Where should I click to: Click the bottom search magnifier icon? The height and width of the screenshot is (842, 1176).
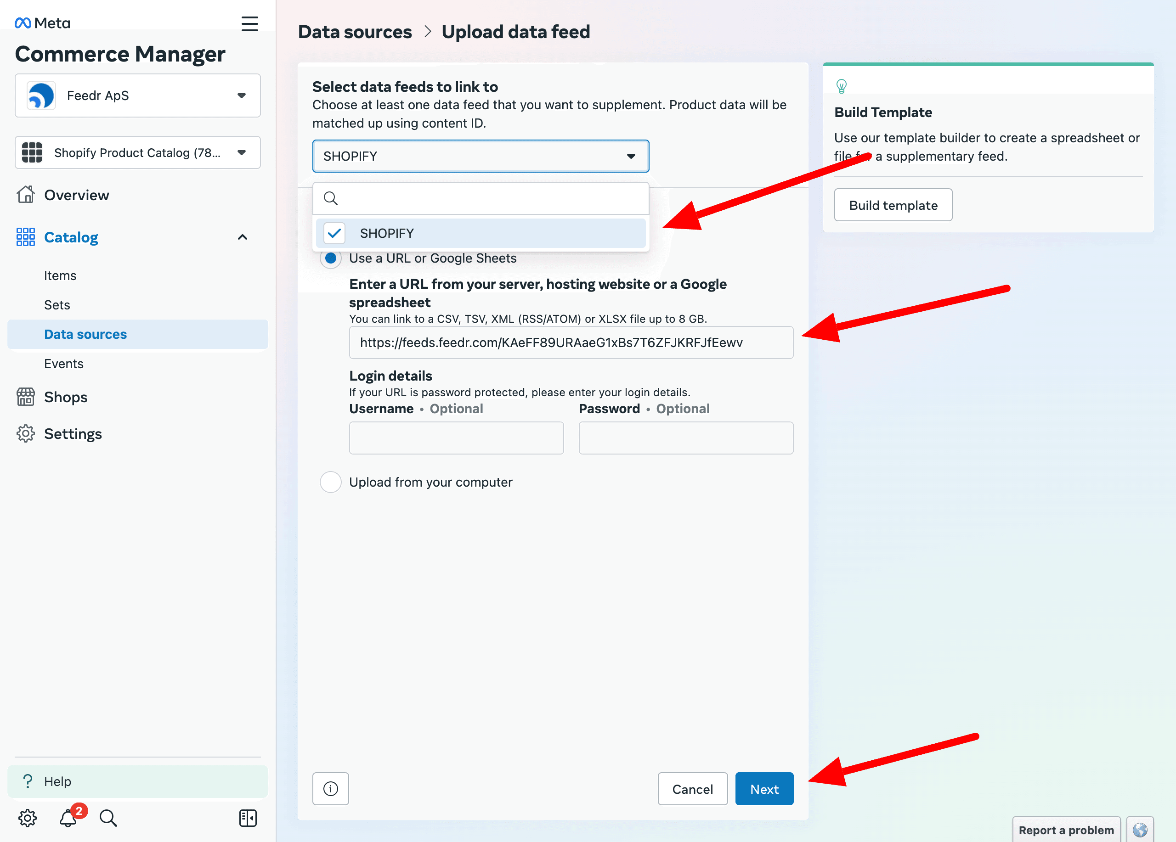pyautogui.click(x=108, y=818)
